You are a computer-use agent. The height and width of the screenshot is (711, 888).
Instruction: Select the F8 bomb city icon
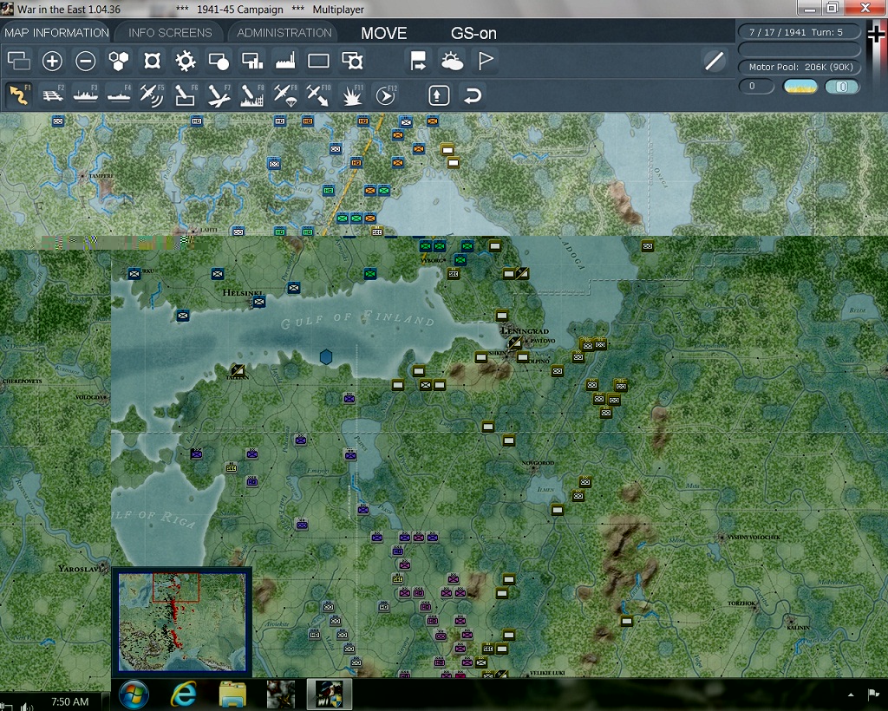(252, 95)
